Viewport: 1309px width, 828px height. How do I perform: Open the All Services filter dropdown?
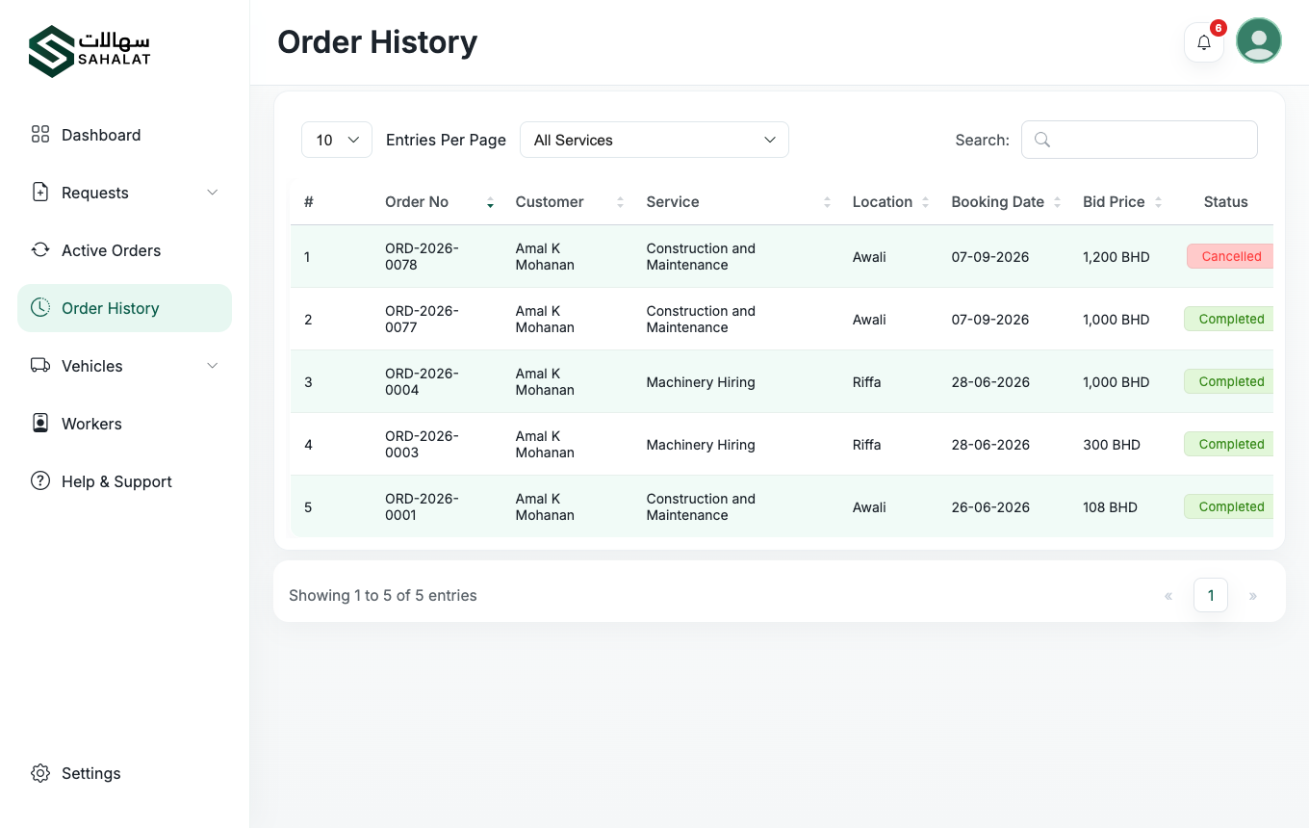tap(654, 140)
